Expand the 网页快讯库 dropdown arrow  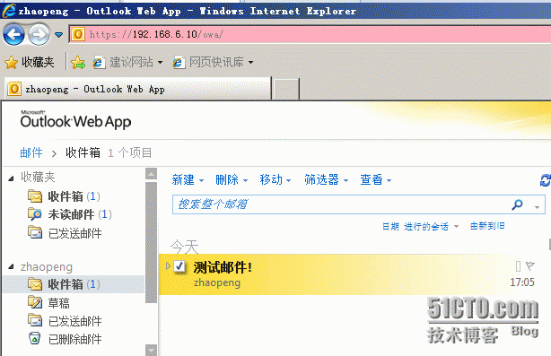(x=251, y=63)
